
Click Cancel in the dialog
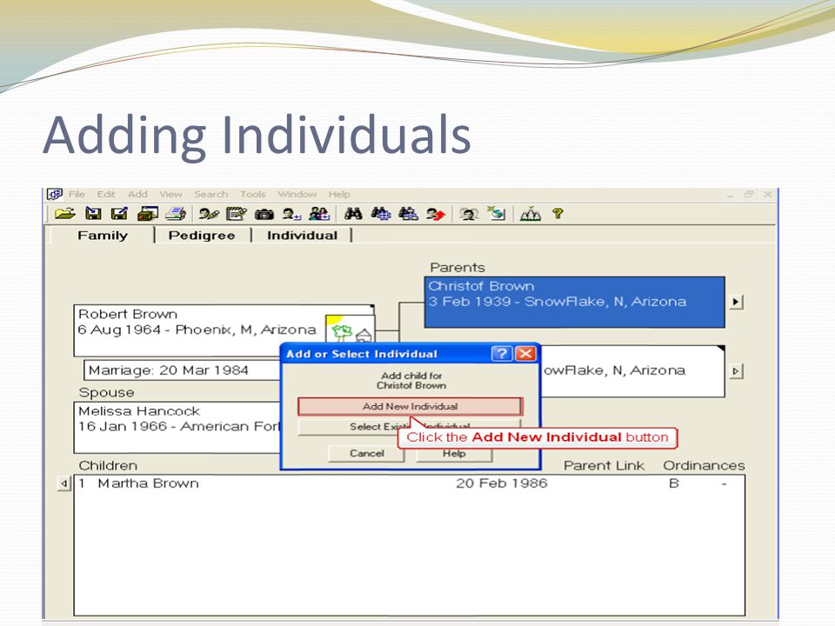point(366,454)
